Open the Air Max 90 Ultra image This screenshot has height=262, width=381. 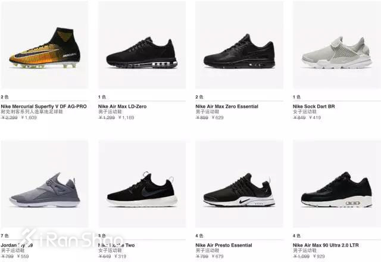click(x=337, y=184)
